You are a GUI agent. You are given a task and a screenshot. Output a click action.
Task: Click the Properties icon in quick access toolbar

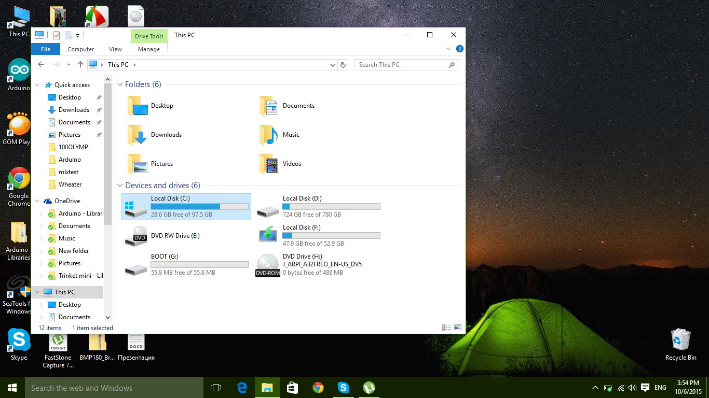click(x=57, y=35)
